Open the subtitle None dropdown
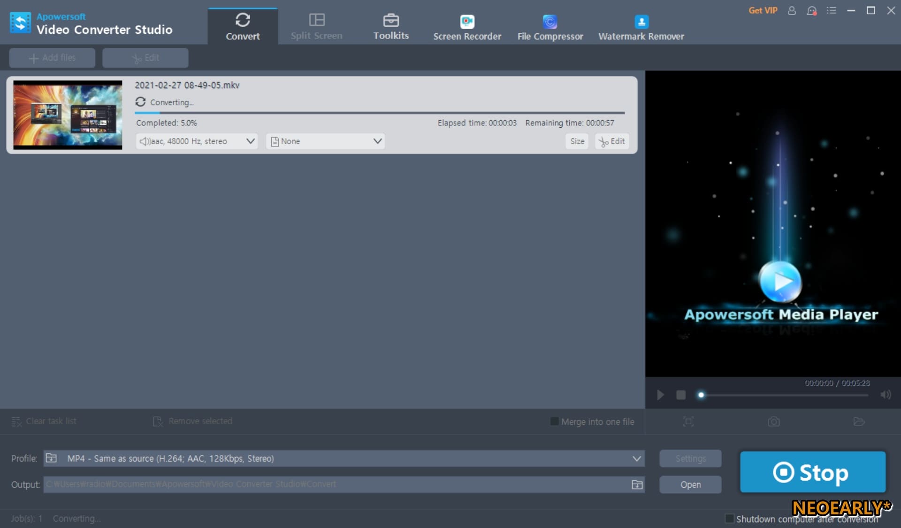The height and width of the screenshot is (528, 901). click(377, 141)
